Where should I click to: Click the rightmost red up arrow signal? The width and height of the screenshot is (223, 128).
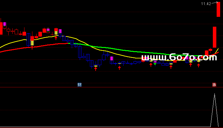tap(199, 65)
